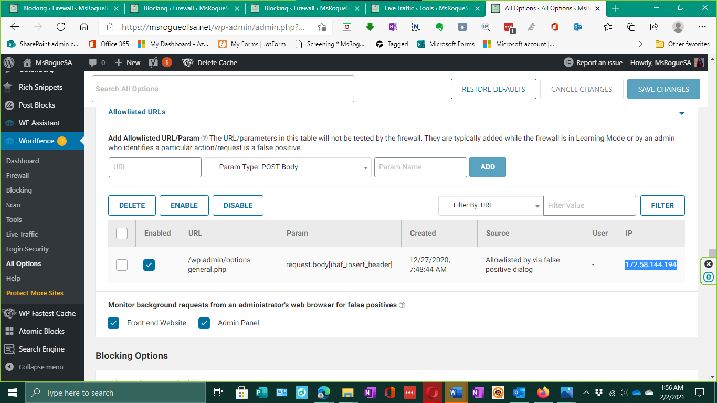Open the Yoast SEO notification icon
Image resolution: width=717 pixels, height=403 pixels.
(x=153, y=62)
